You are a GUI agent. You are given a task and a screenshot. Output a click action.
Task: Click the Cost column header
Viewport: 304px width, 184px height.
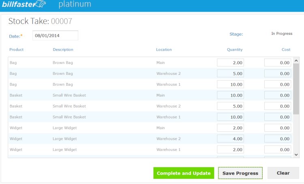click(286, 50)
